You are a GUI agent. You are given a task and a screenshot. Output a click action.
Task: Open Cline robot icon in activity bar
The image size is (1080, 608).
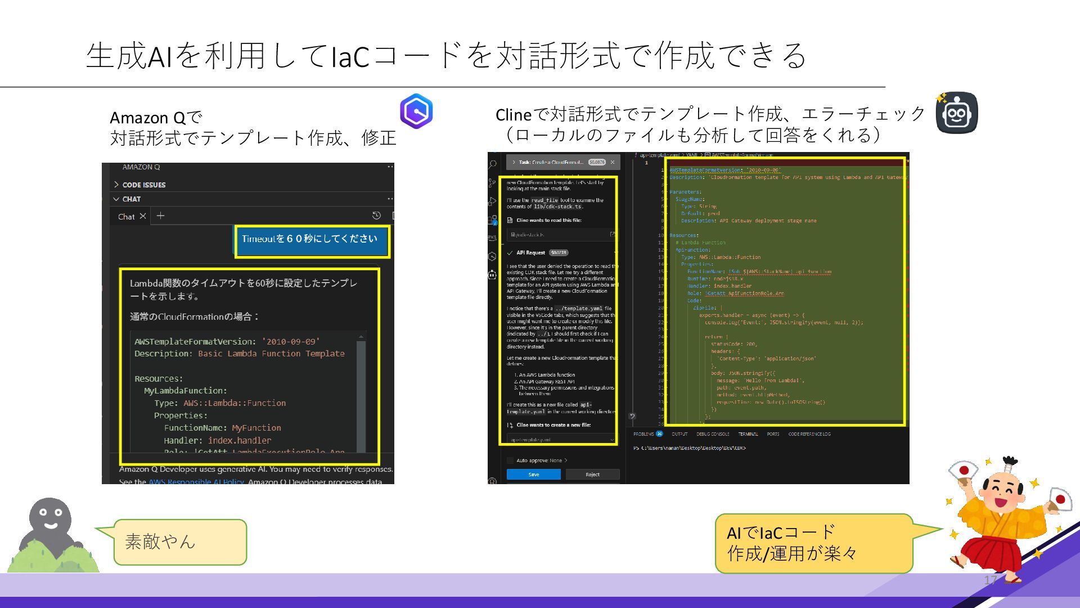click(492, 275)
